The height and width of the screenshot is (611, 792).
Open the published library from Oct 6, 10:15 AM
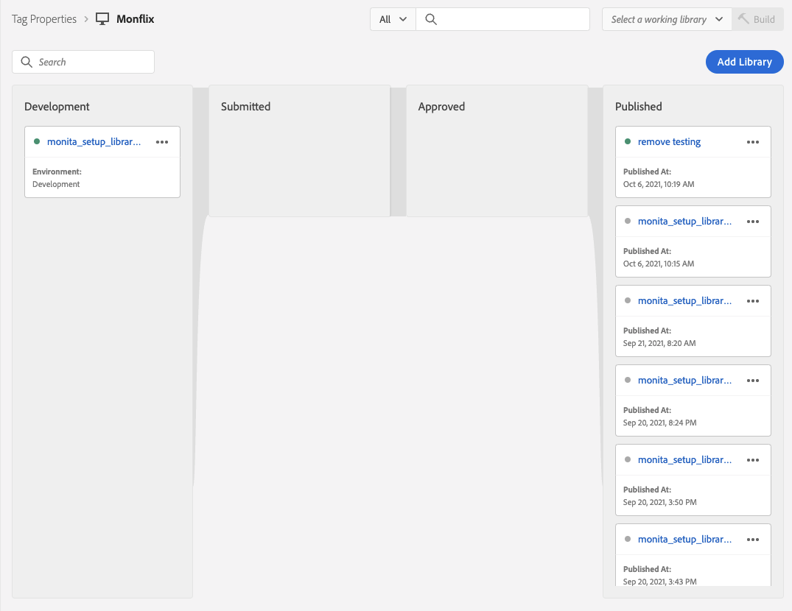coord(684,221)
